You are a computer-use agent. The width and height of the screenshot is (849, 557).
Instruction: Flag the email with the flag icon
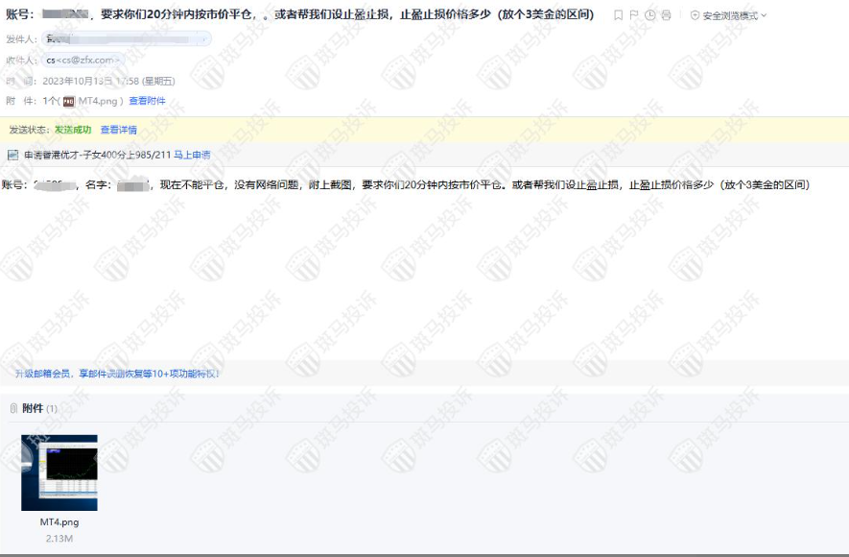[635, 14]
